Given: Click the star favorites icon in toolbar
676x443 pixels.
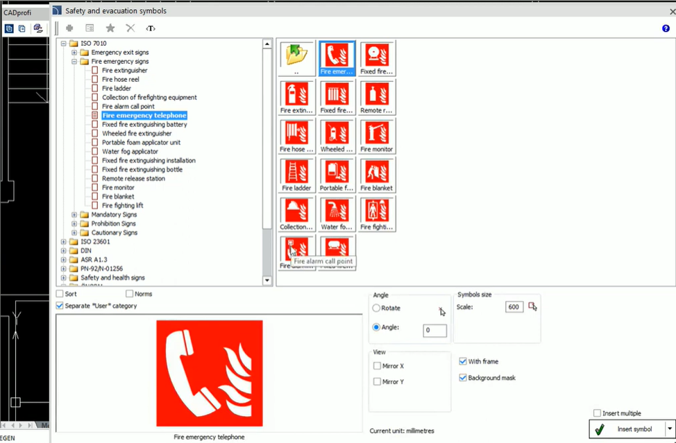Looking at the screenshot, I should tap(110, 28).
